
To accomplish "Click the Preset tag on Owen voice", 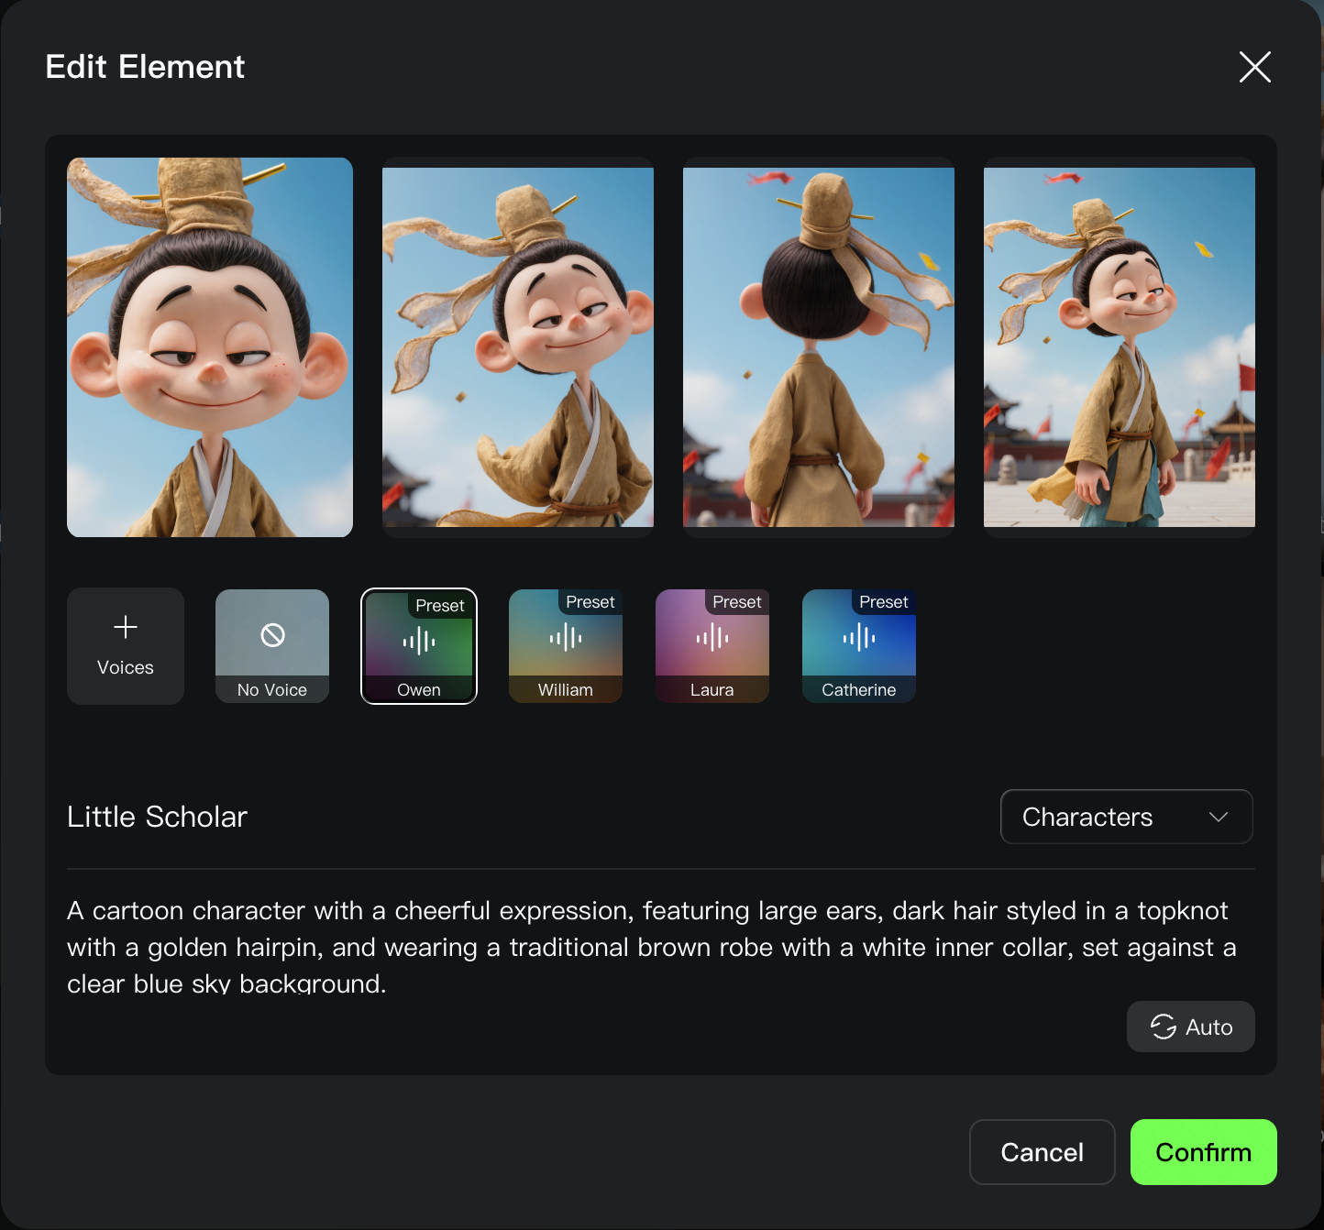I will [x=440, y=606].
